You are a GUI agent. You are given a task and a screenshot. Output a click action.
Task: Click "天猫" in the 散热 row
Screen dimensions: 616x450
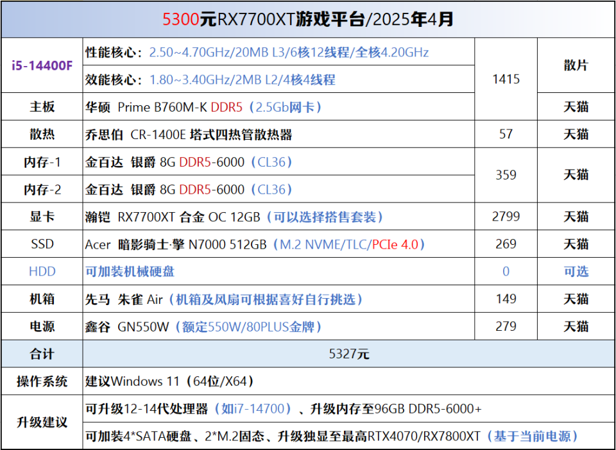click(x=576, y=134)
